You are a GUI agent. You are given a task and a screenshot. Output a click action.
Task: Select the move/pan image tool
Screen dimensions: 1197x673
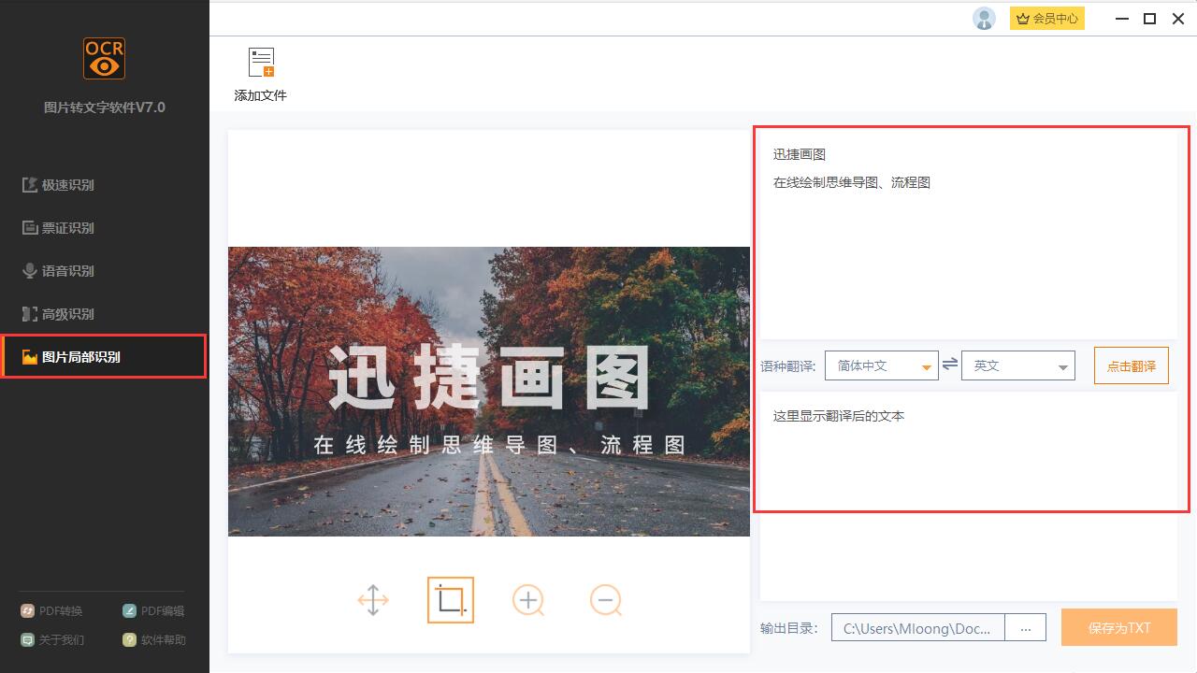pyautogui.click(x=373, y=600)
